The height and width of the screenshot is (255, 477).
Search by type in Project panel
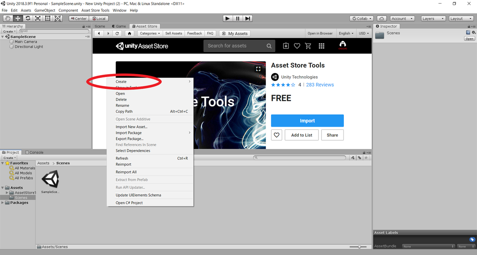point(353,158)
